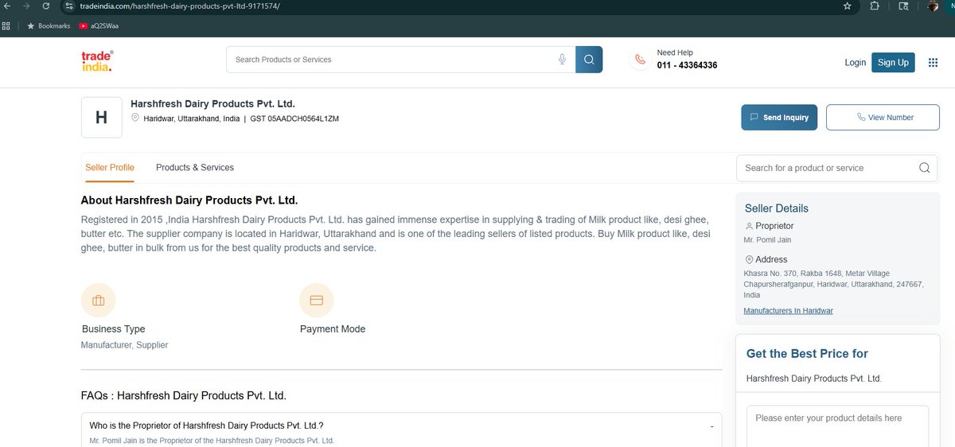Reload the page with the refresh icon
This screenshot has width=955, height=447.
45,6
